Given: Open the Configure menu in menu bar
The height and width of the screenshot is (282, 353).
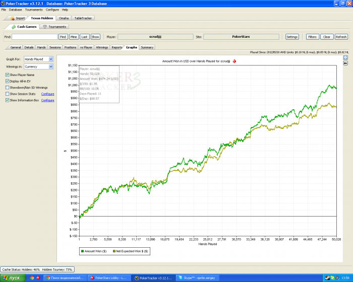Looking at the screenshot, I should pyautogui.click(x=52, y=10).
